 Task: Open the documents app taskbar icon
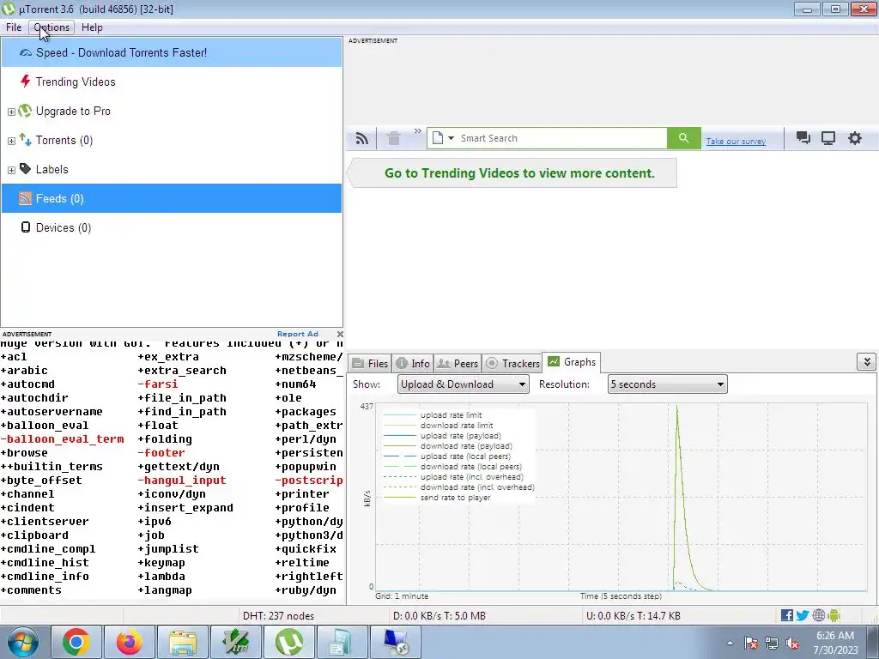[x=341, y=642]
